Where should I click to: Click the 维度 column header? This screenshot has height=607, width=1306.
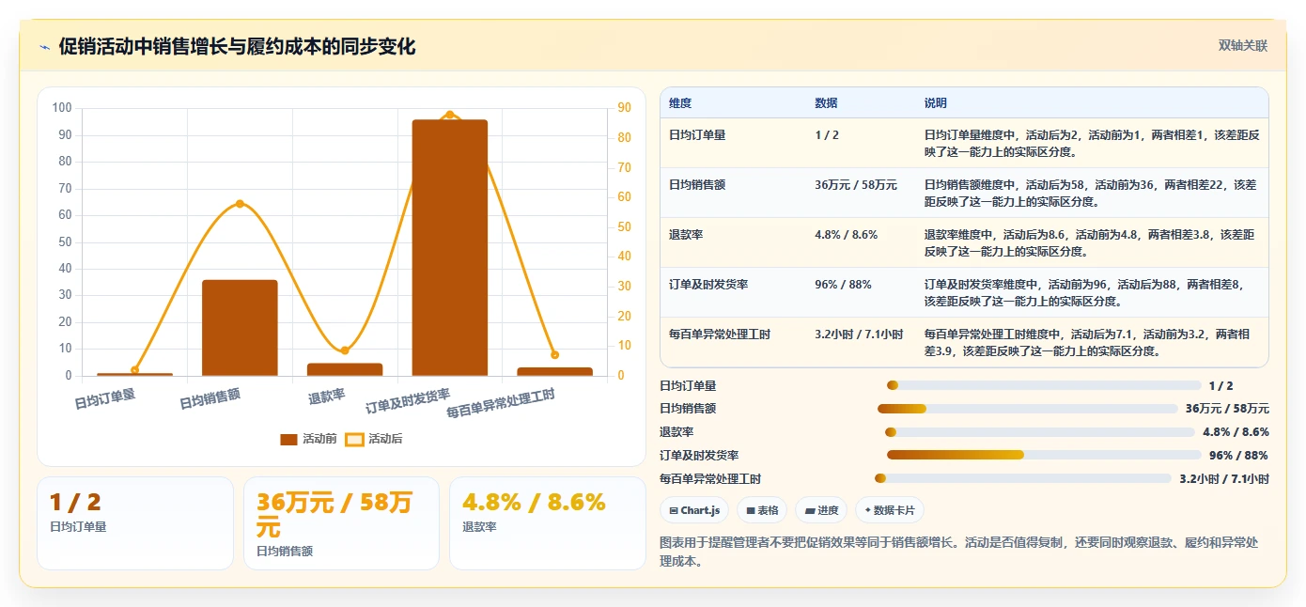(x=680, y=103)
